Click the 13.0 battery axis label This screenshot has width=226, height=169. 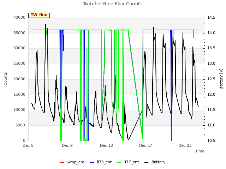click(x=211, y=63)
